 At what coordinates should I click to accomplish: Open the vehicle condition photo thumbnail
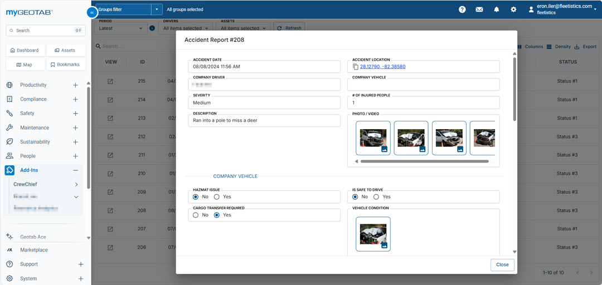(x=373, y=234)
